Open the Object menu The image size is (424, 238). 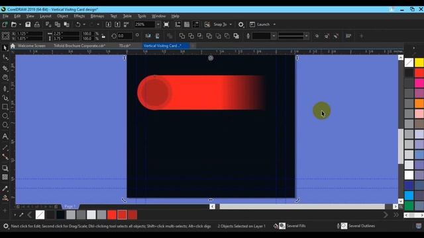62,16
